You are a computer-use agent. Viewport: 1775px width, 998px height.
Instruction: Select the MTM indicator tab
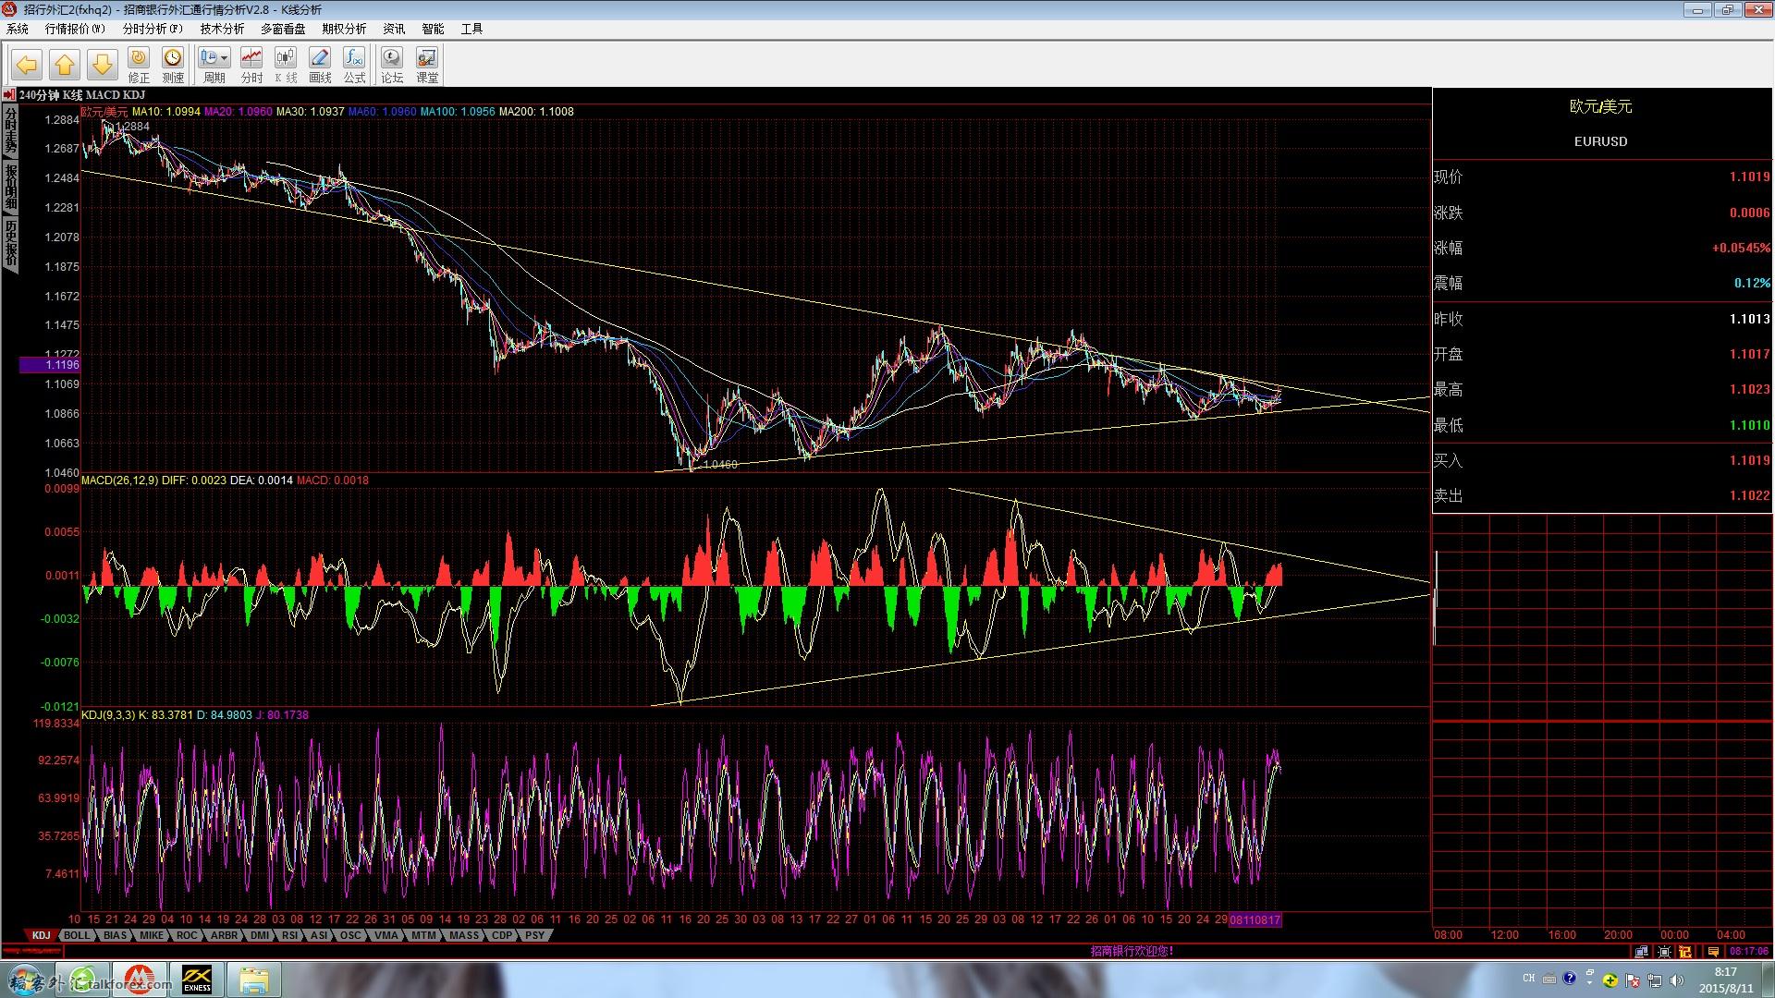pos(423,935)
